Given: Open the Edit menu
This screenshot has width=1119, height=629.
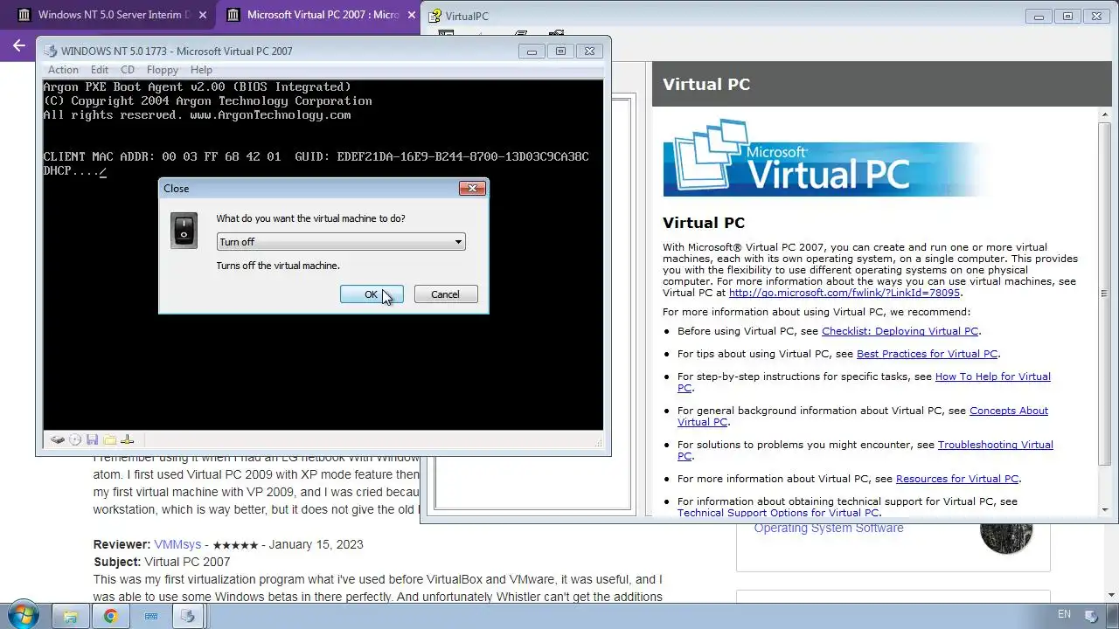Looking at the screenshot, I should 100,70.
